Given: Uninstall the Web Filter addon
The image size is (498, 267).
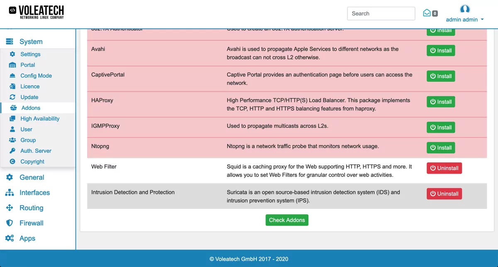Looking at the screenshot, I should (x=444, y=168).
